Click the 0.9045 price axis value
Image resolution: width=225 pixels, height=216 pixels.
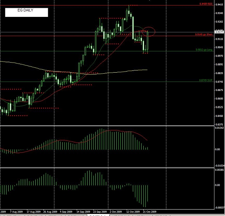219,47
